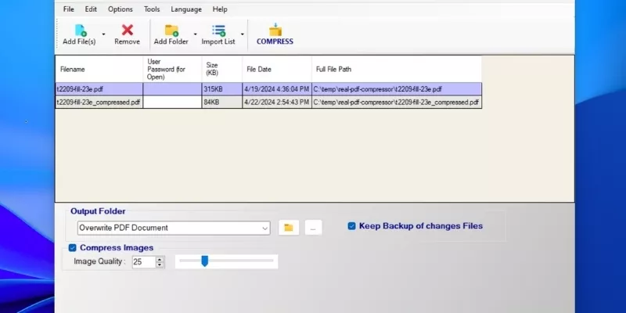Click the 4/19/2024 4:36:04 PM date cell
This screenshot has height=313, width=626.
277,89
